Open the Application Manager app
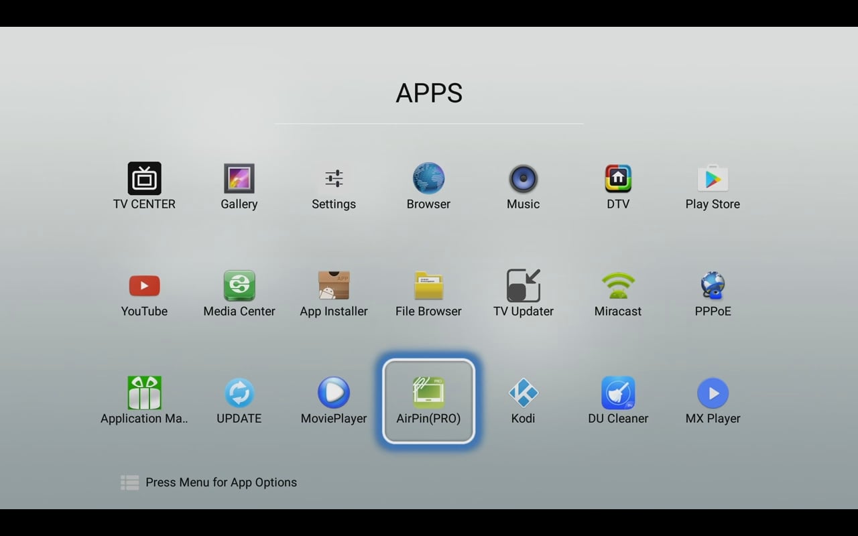The image size is (858, 536). point(144,393)
